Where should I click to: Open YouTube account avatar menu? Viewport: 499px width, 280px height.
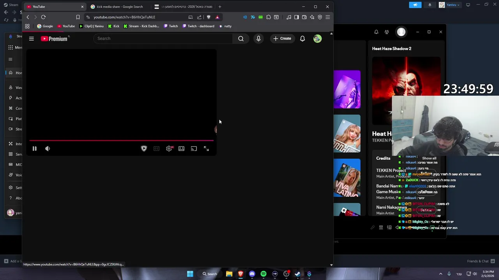pyautogui.click(x=317, y=38)
